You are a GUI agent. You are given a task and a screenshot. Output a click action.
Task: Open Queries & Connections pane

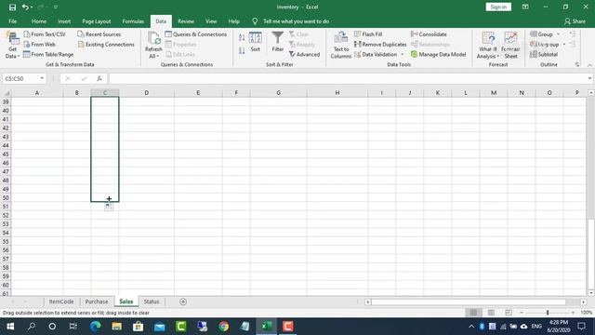pyautogui.click(x=196, y=34)
